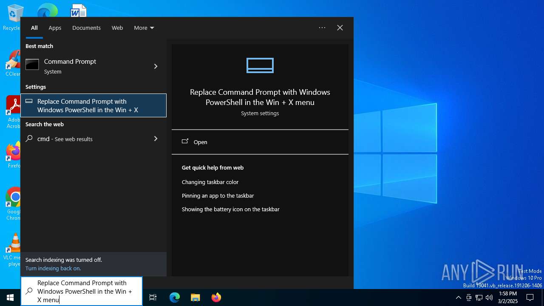Open the clock showing 1:58 PM
Screen dimensions: 544x306
pos(508,297)
